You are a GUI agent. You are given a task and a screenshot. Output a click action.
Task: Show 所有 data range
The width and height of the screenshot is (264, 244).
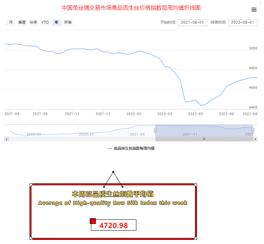click(x=68, y=23)
